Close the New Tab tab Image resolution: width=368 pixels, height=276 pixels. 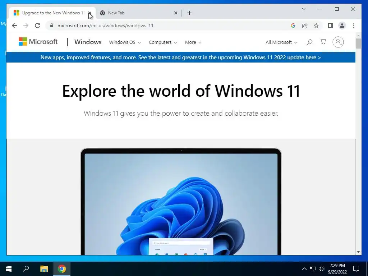pyautogui.click(x=175, y=13)
